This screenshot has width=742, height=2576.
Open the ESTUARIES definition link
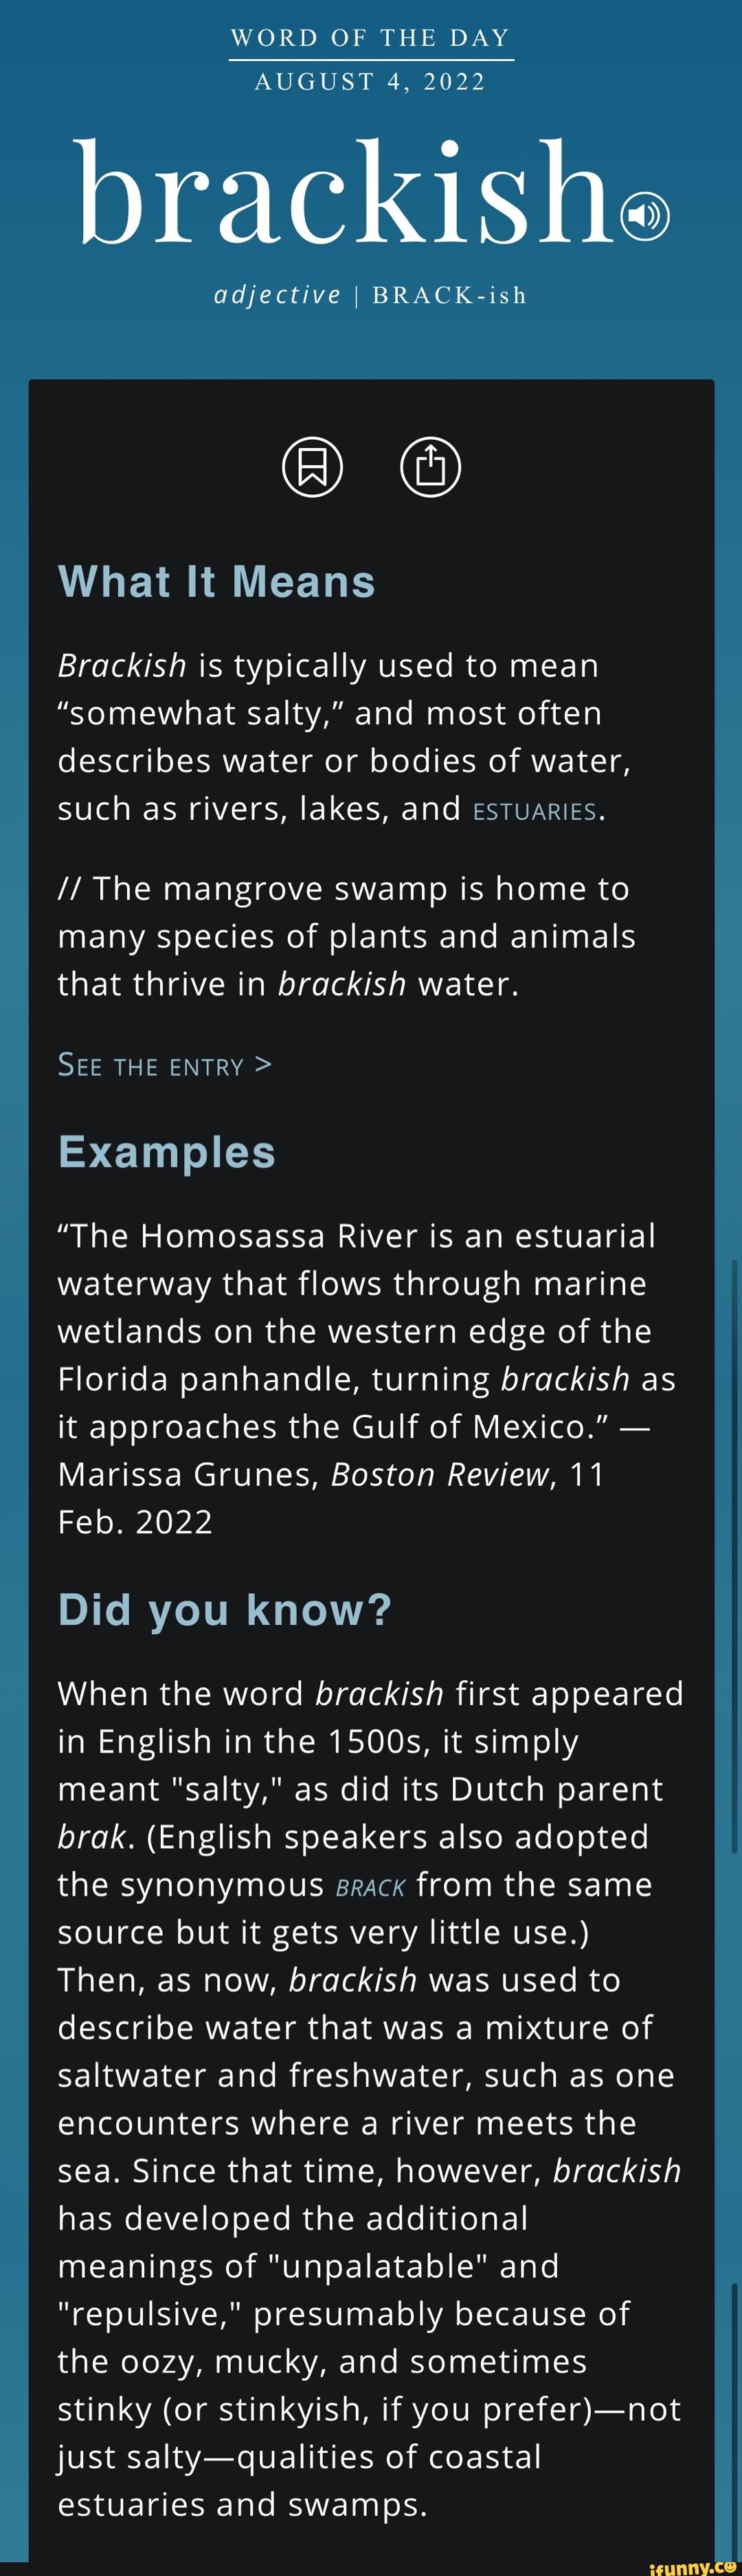[x=534, y=811]
